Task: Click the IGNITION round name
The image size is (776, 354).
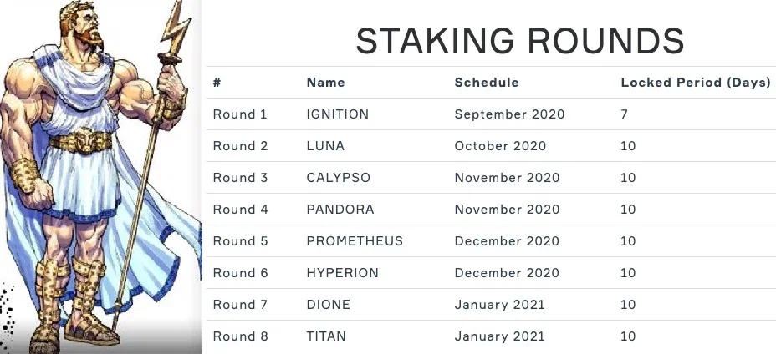Action: click(x=338, y=114)
